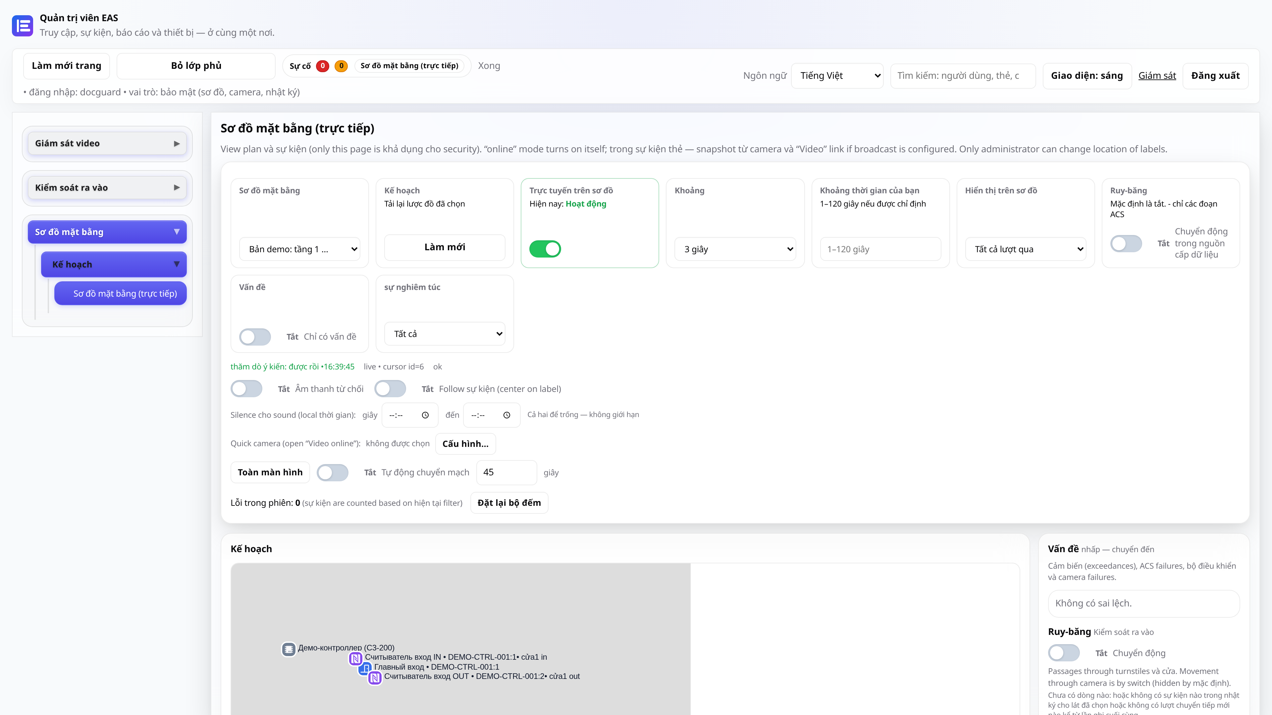The width and height of the screenshot is (1272, 715).
Task: Click the Главный вход • DEMO-CTRL-001:1 label
Action: coord(437,667)
